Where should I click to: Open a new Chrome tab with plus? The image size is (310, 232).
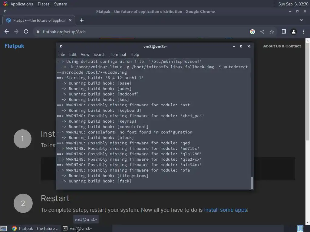pos(82,20)
